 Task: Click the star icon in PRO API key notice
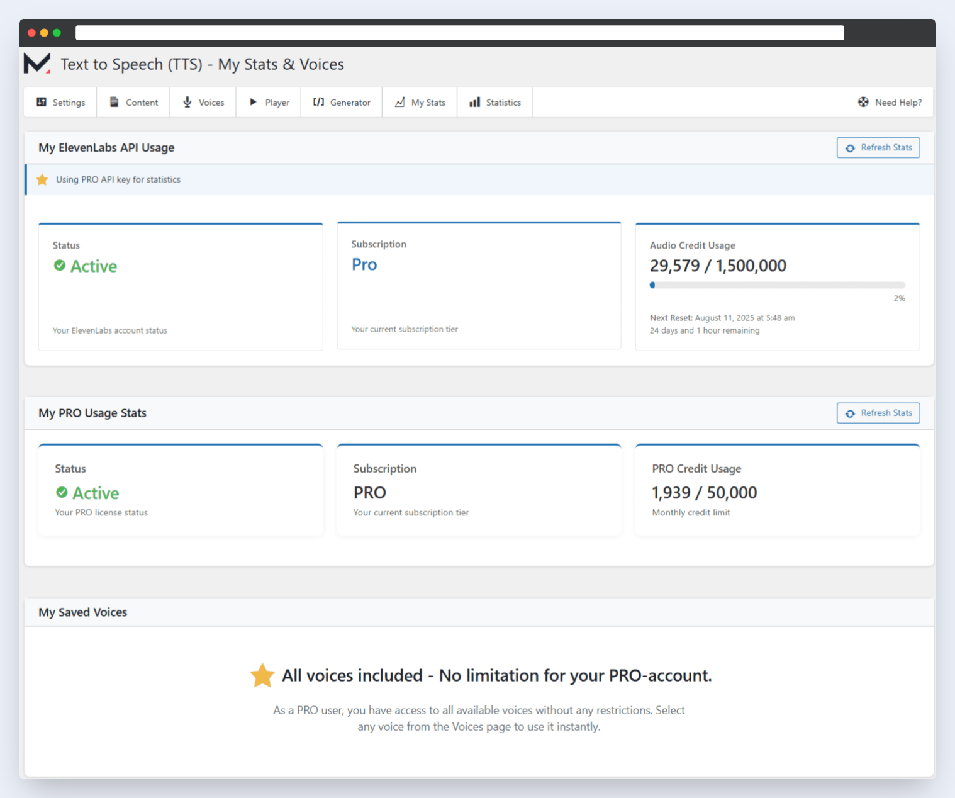click(x=42, y=180)
